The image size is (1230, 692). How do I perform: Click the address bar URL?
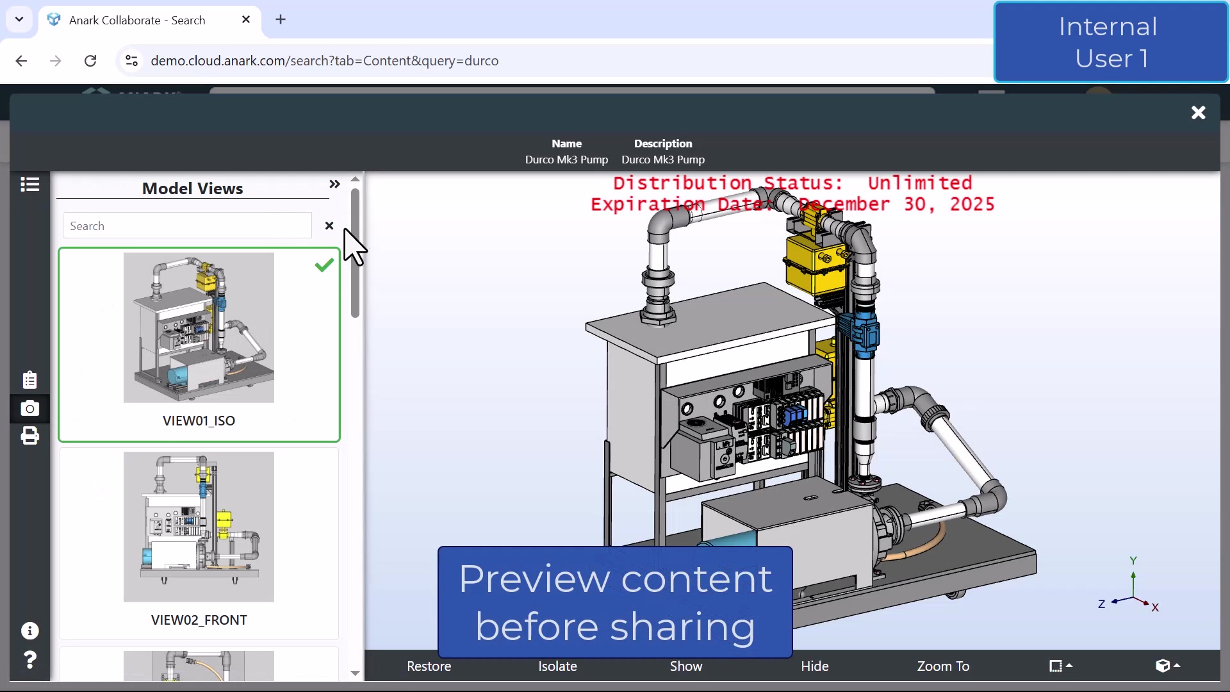pos(324,61)
